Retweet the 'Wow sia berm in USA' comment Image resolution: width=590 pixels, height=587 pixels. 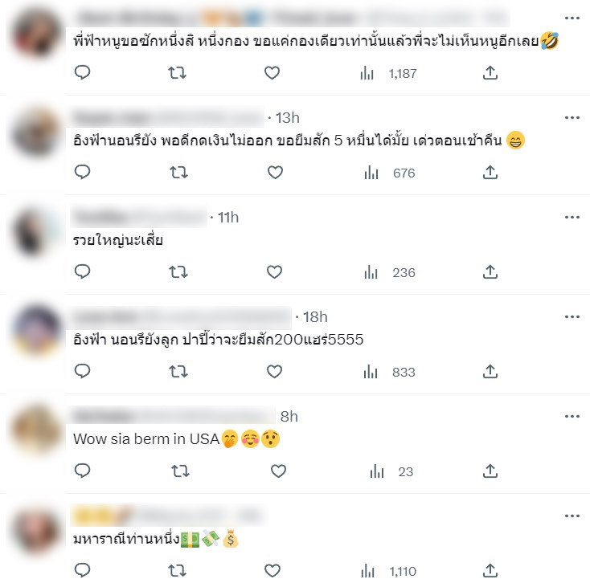click(180, 471)
